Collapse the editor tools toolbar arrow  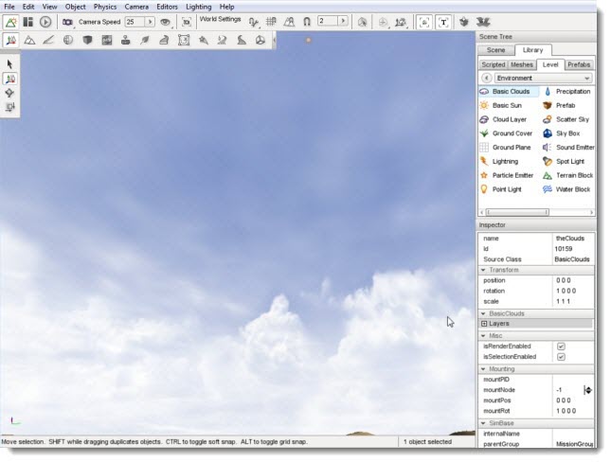click(275, 40)
